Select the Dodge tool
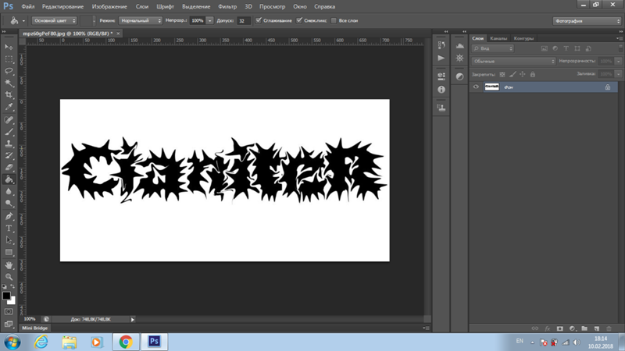This screenshot has width=625, height=351. pyautogui.click(x=9, y=204)
